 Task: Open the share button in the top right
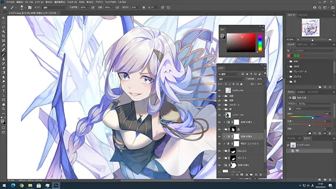332,7
